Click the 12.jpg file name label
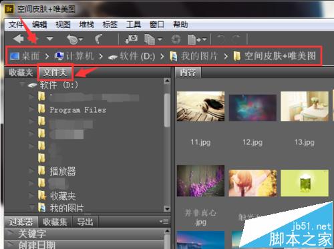Screen dimensions: 334x249 (x=253, y=142)
